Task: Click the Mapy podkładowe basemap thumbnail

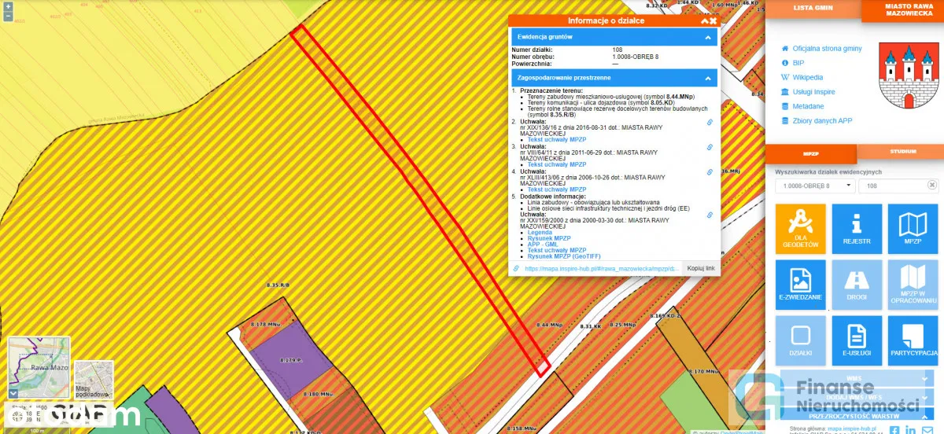Action: (x=94, y=381)
